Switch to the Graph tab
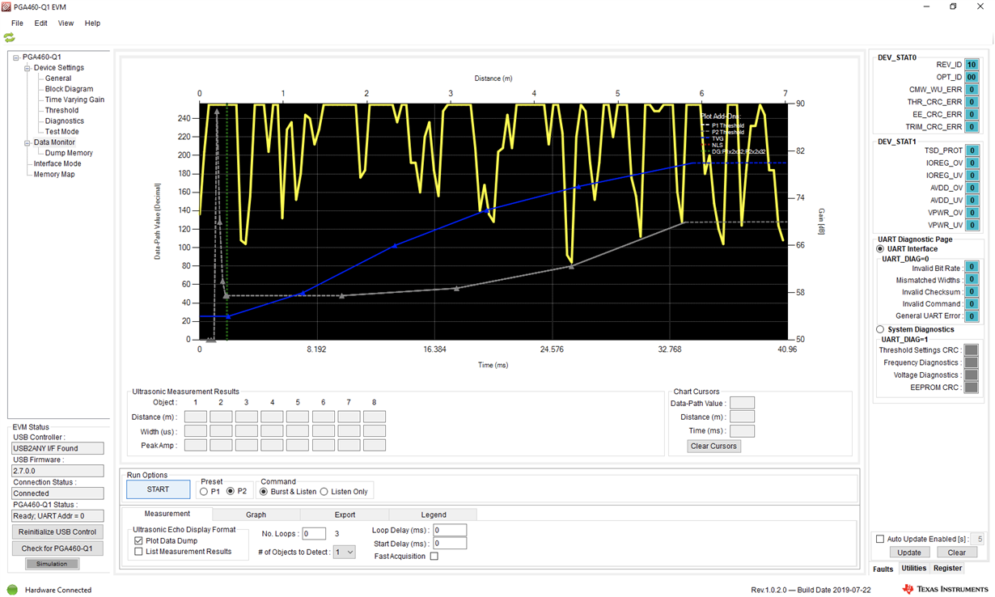The height and width of the screenshot is (597, 995). coord(256,514)
